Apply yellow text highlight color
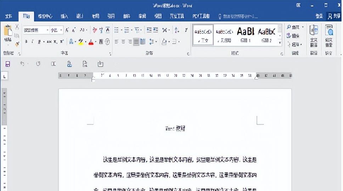This screenshot has width=343, height=191. click(81, 41)
